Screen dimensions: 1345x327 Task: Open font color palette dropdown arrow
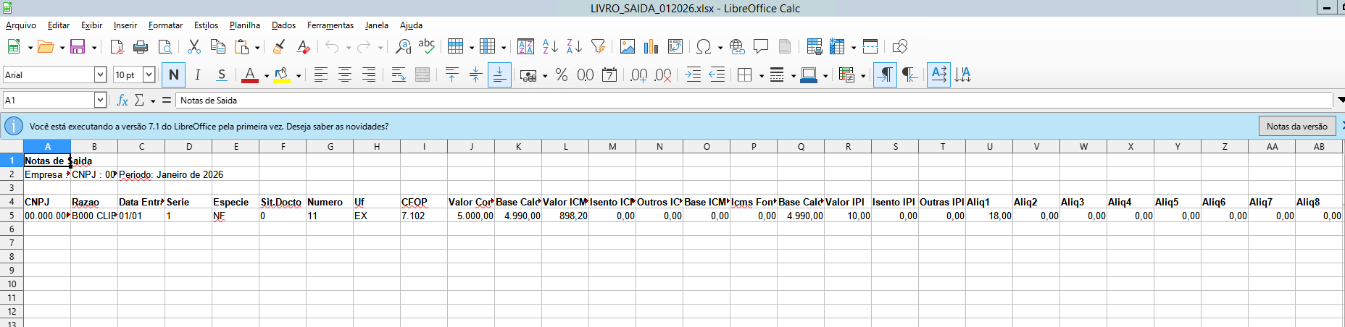266,76
